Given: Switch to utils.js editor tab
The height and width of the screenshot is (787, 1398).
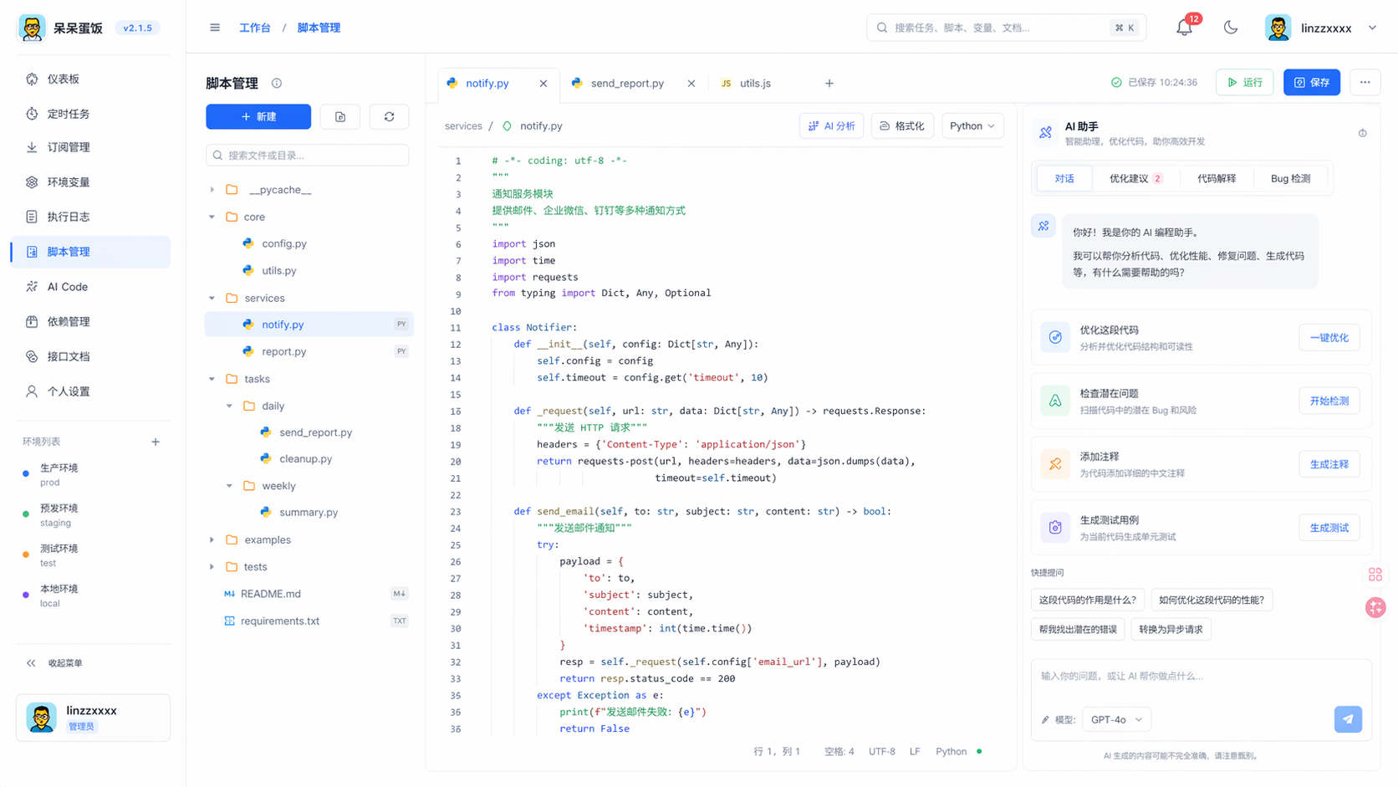Looking at the screenshot, I should point(755,84).
